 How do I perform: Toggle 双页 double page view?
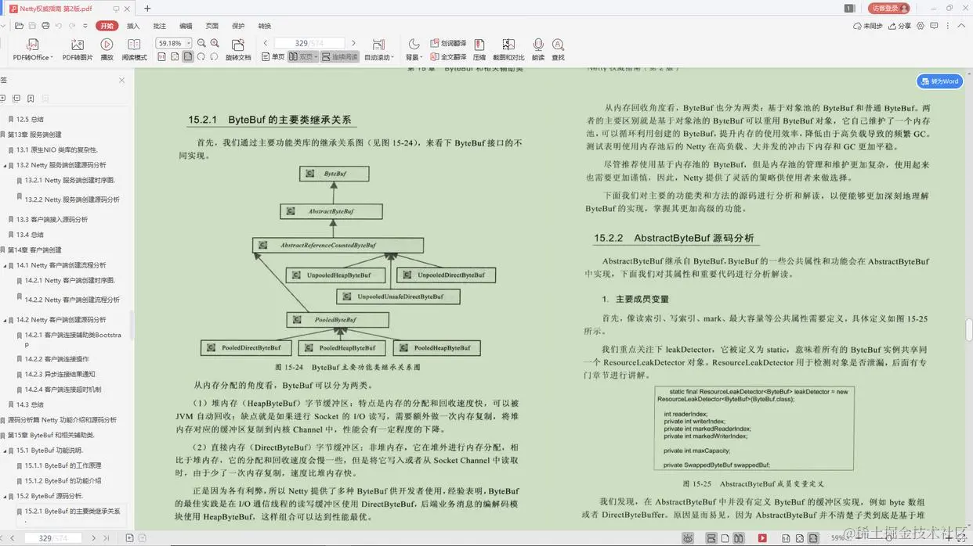point(302,57)
